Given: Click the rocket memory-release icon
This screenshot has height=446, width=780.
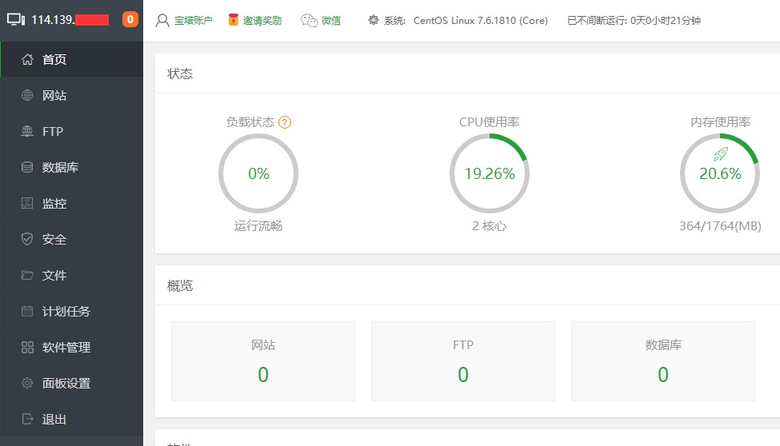Looking at the screenshot, I should coord(720,154).
